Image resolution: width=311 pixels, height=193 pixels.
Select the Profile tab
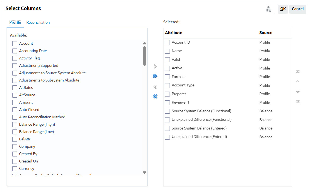(15, 22)
